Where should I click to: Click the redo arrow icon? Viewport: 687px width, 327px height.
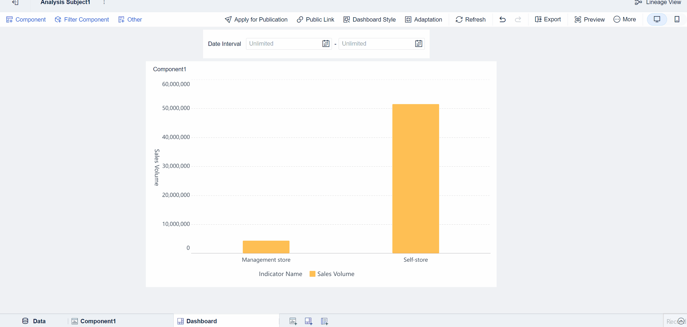(x=518, y=19)
